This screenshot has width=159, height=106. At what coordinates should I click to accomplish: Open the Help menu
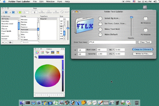(67, 2)
